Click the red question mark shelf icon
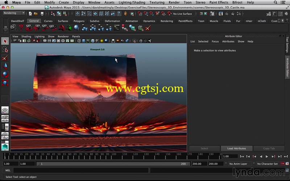 coord(21,28)
